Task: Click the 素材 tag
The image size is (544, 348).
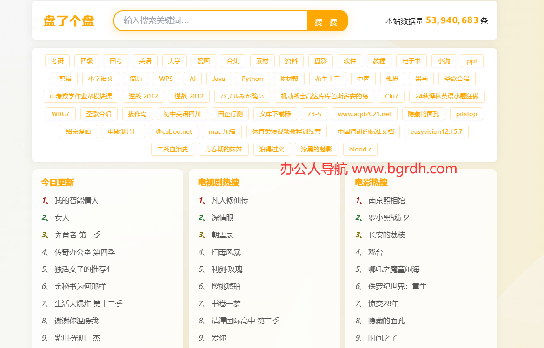Action: click(x=262, y=61)
